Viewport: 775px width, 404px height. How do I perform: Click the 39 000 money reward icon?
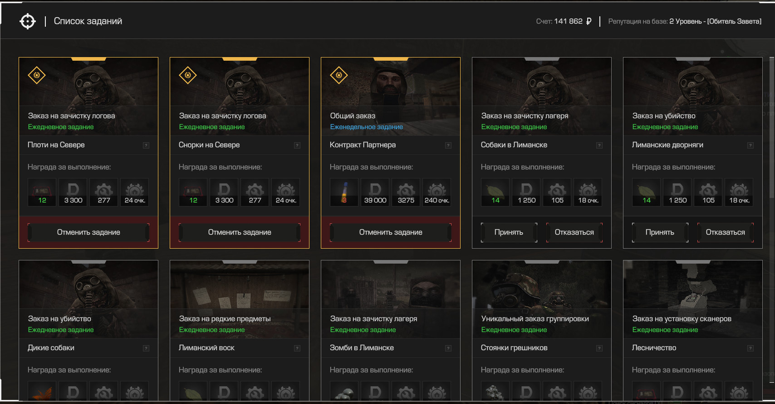click(375, 192)
